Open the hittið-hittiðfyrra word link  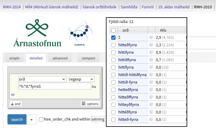click(x=132, y=75)
